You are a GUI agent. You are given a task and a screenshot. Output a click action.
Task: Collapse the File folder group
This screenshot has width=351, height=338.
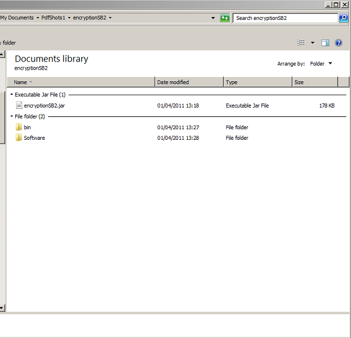12,116
